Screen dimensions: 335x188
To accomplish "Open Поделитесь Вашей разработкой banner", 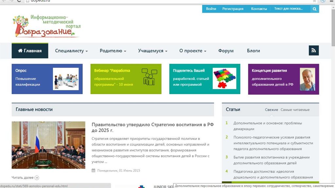I will pos(205,79).
